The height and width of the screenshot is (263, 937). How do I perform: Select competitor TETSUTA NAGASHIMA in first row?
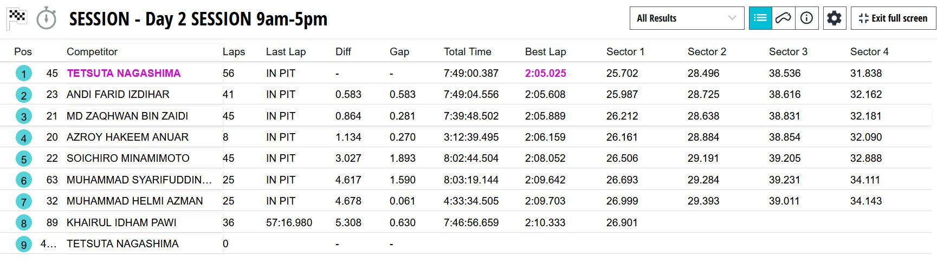pos(124,73)
